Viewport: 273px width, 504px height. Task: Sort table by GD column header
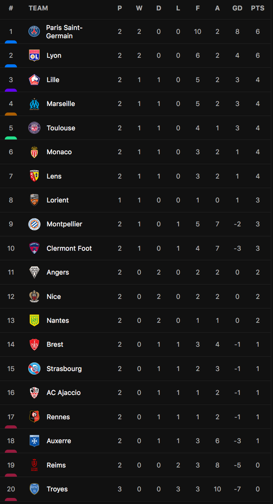click(237, 8)
